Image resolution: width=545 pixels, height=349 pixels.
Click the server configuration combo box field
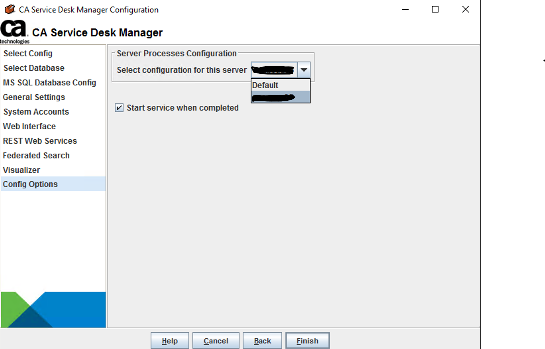(x=274, y=70)
